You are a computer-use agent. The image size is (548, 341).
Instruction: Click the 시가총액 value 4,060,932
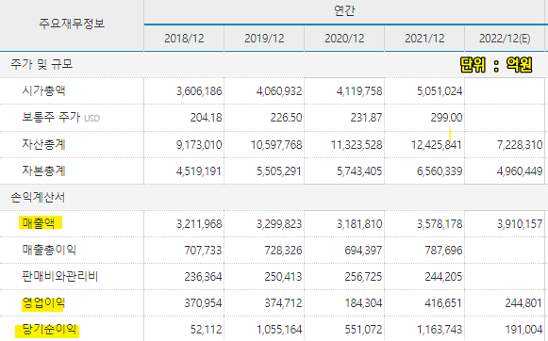[279, 91]
